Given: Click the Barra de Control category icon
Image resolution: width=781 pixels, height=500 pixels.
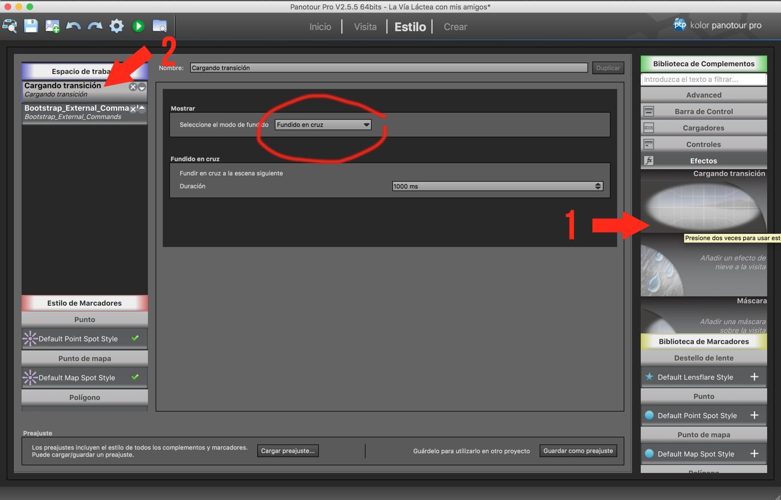Looking at the screenshot, I should [x=649, y=111].
